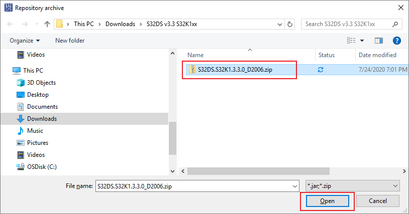The image size is (409, 214).
Task: Click the Open button
Action: [328, 201]
